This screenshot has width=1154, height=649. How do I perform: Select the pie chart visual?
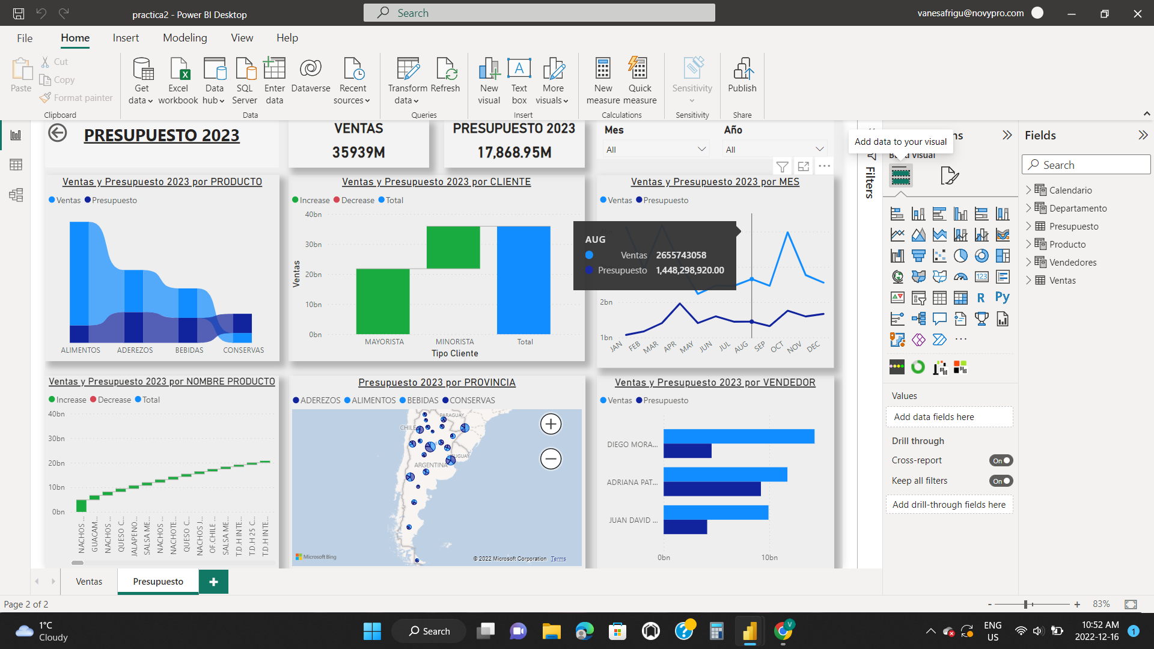point(960,256)
